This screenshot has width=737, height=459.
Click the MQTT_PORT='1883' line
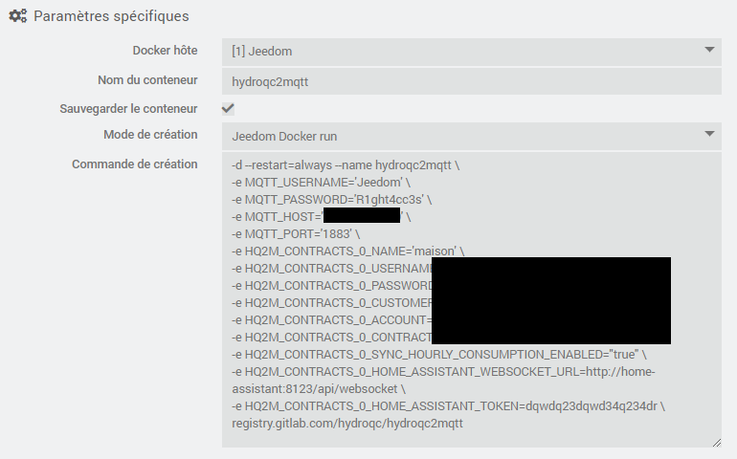[x=296, y=234]
